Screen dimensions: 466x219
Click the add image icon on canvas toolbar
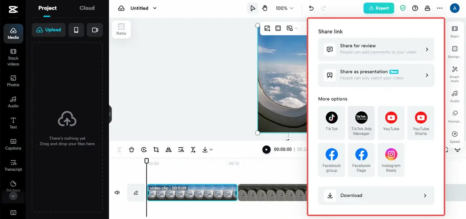(267, 28)
